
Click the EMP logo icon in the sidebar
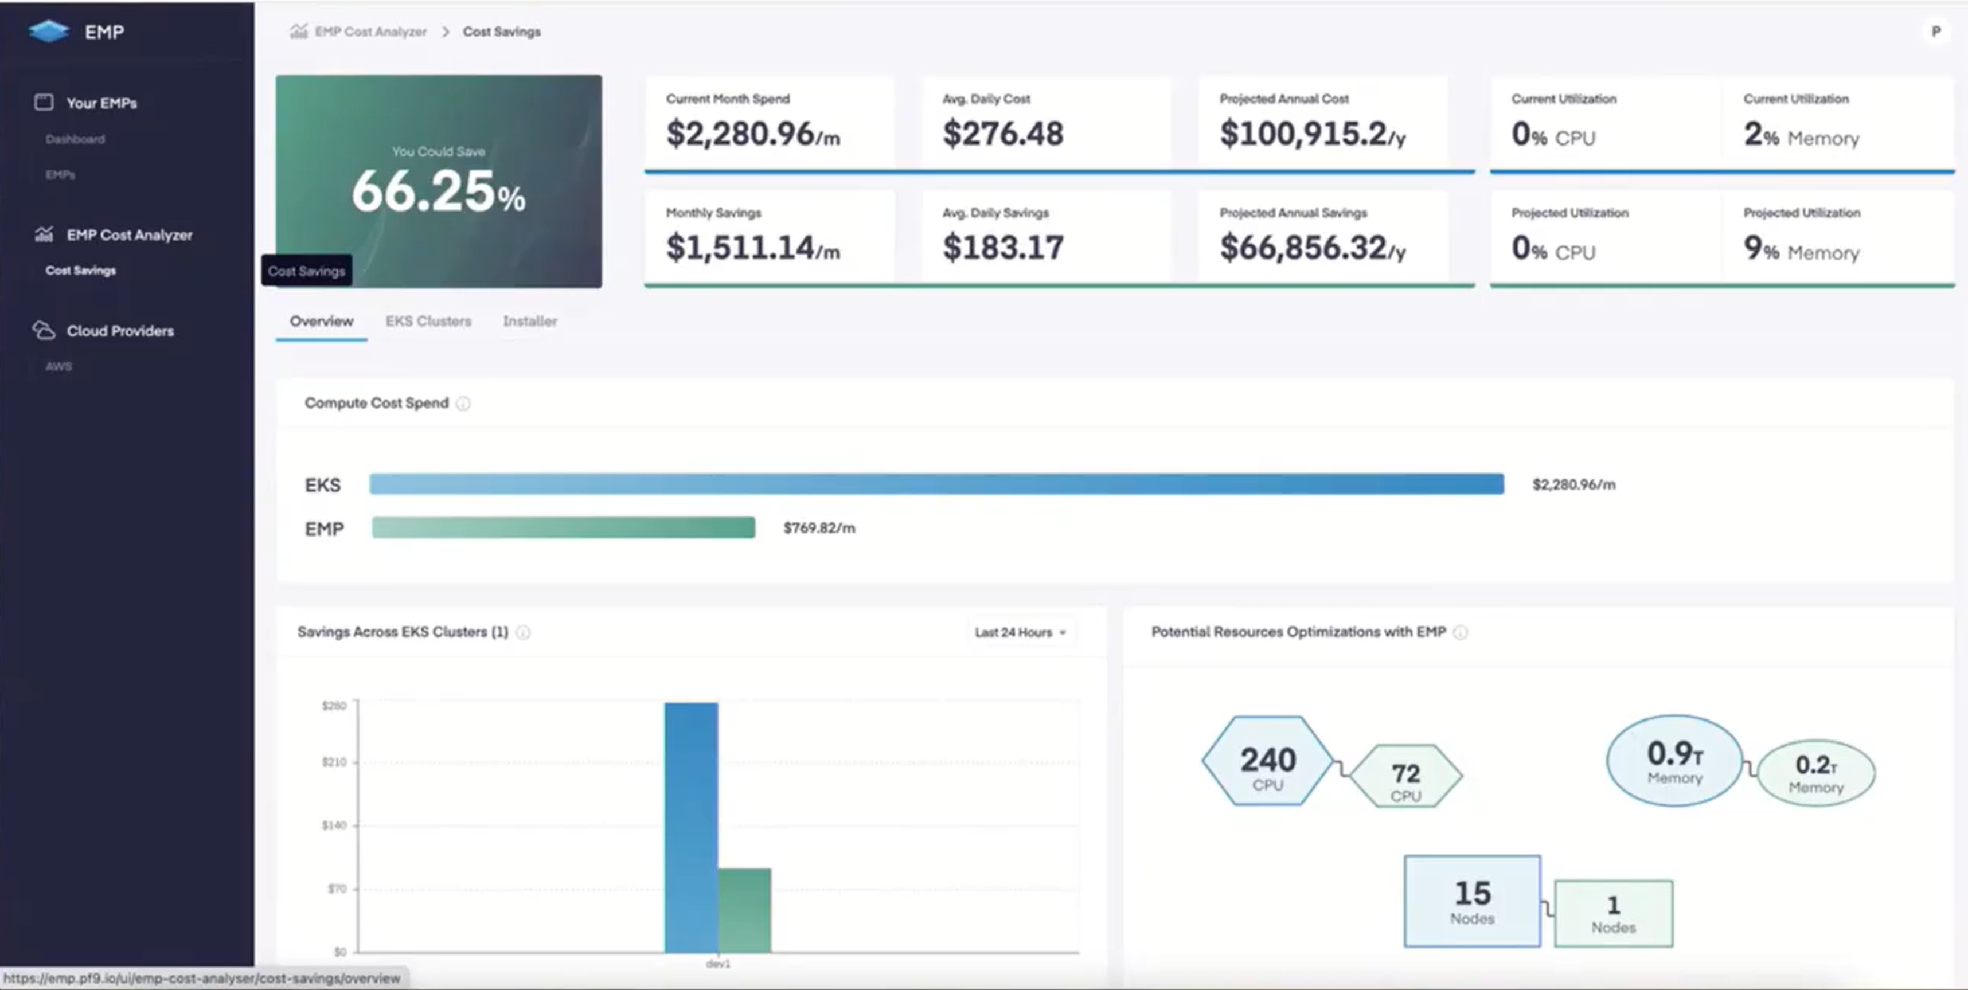48,32
